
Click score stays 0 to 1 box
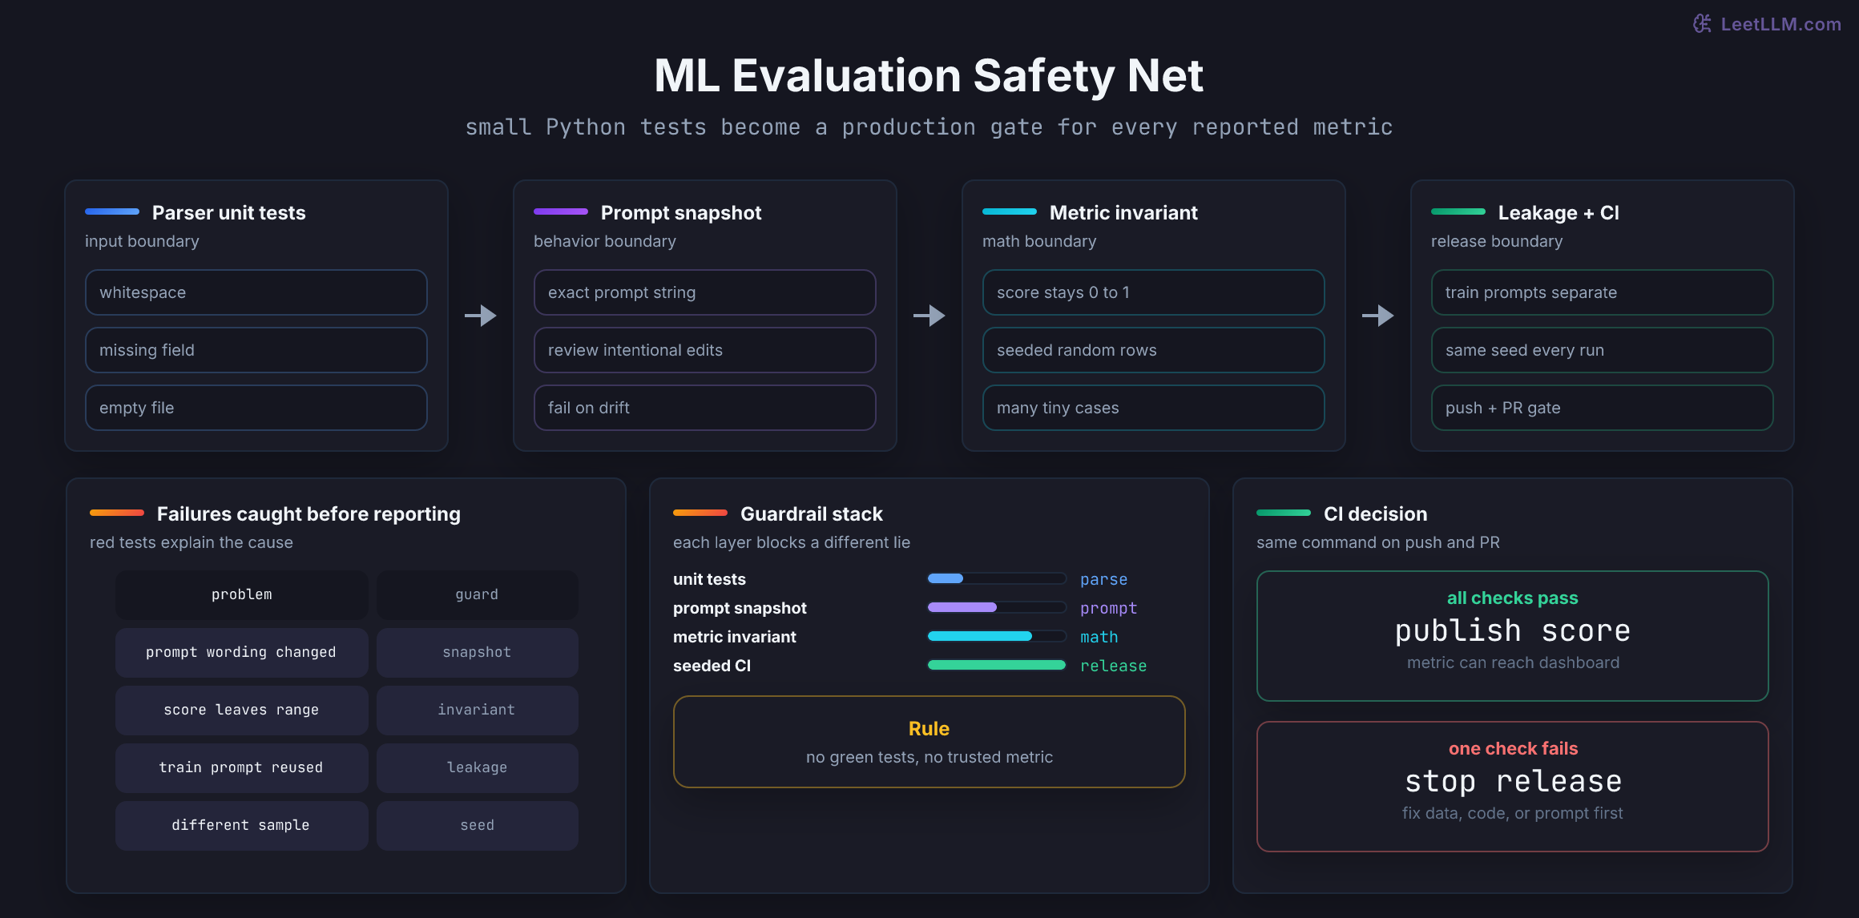coord(1154,292)
